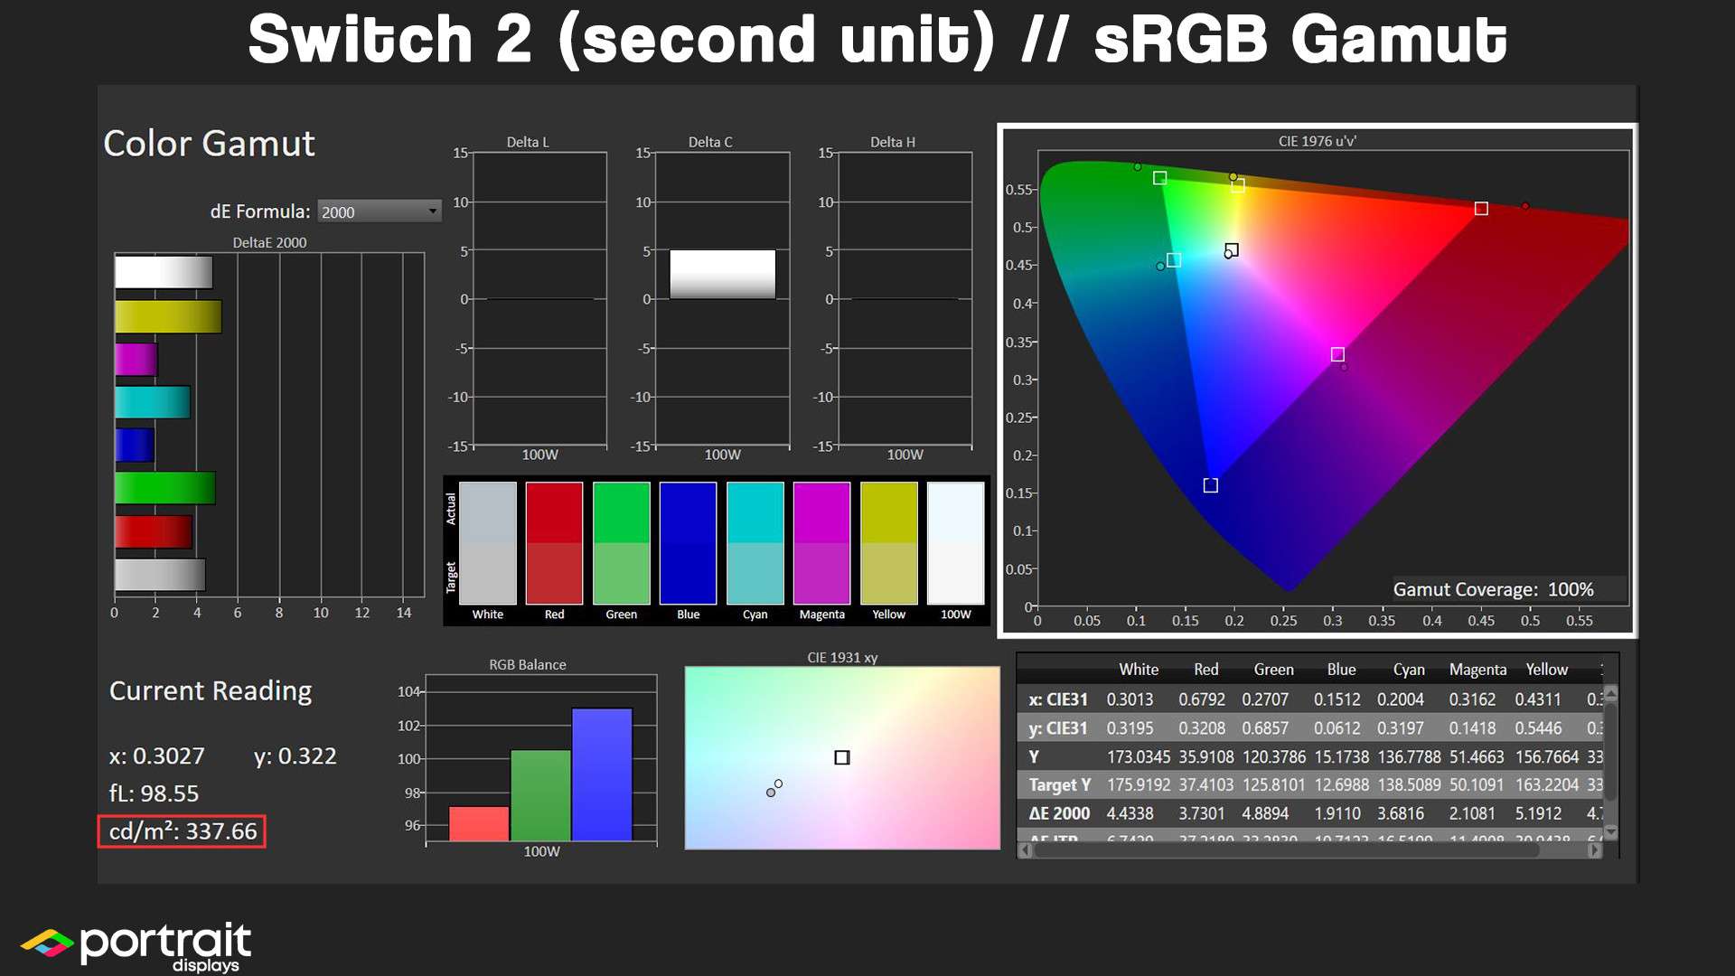Image resolution: width=1735 pixels, height=976 pixels.
Task: Select the Yellow actual/target color swatch
Action: tap(888, 542)
